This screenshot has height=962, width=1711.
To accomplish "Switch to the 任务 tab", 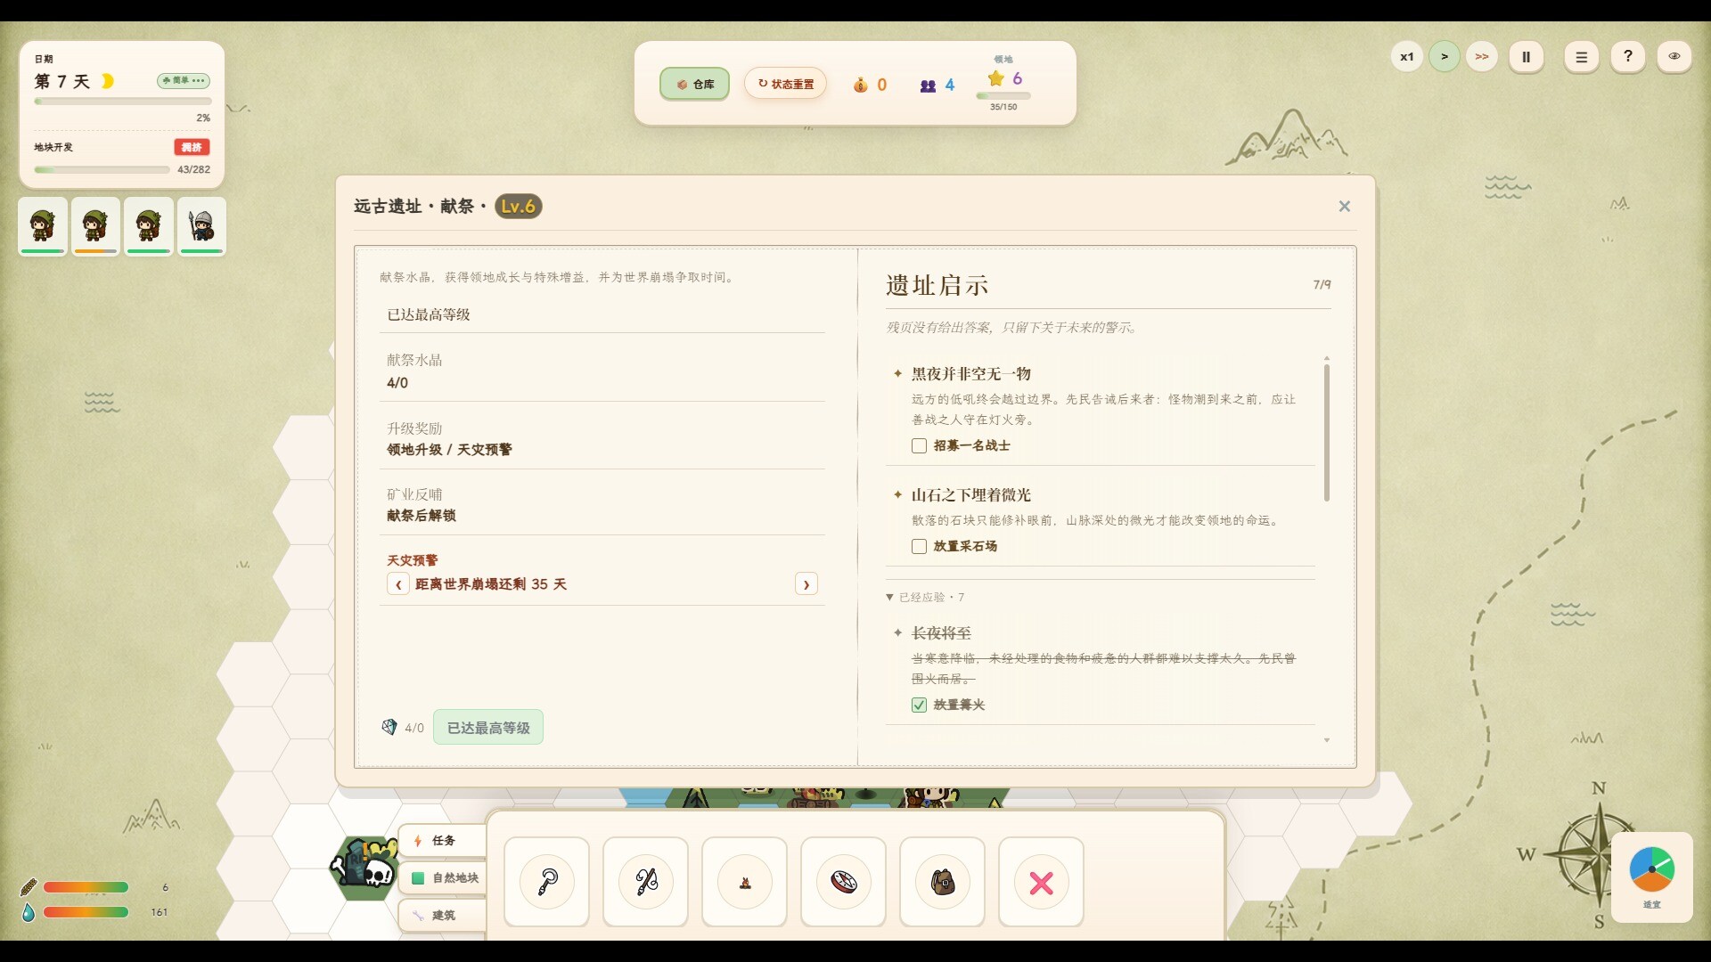I will click(x=443, y=840).
